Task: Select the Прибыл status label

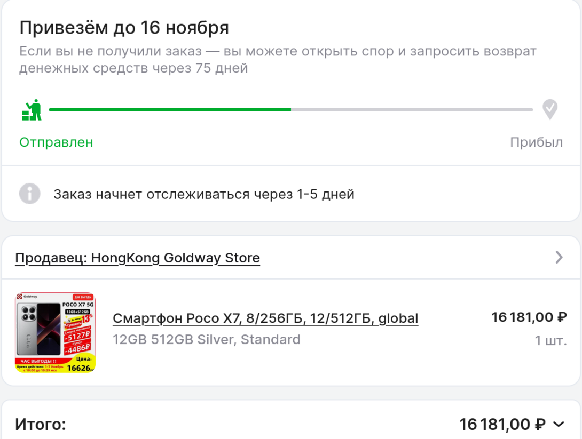Action: click(537, 142)
